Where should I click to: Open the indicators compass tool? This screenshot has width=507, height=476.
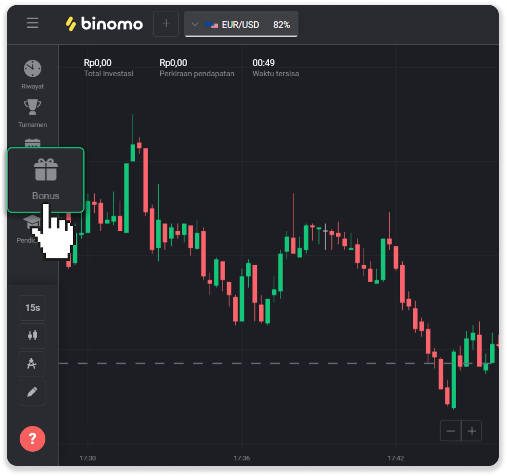[32, 364]
